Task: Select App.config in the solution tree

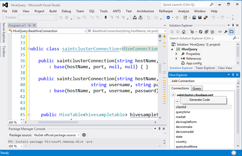Action: click(x=194, y=63)
